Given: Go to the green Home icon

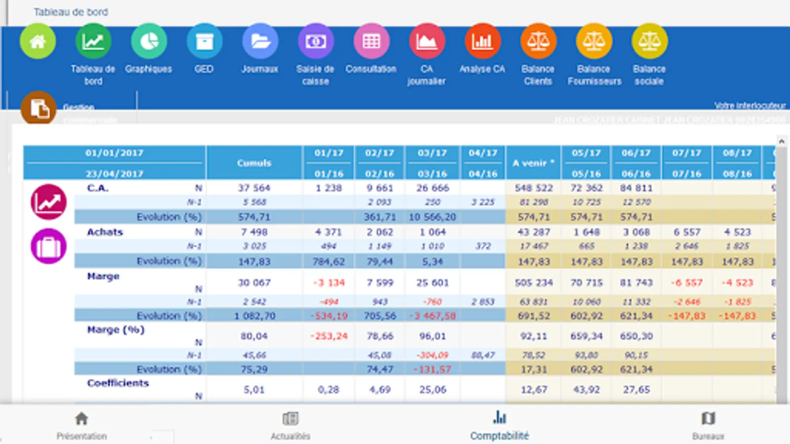Looking at the screenshot, I should [x=38, y=41].
